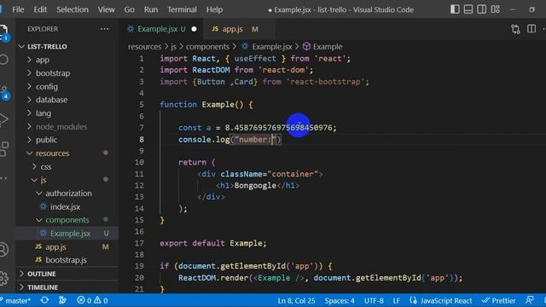Expand the lang folder
The height and width of the screenshot is (307, 546).
click(44, 113)
